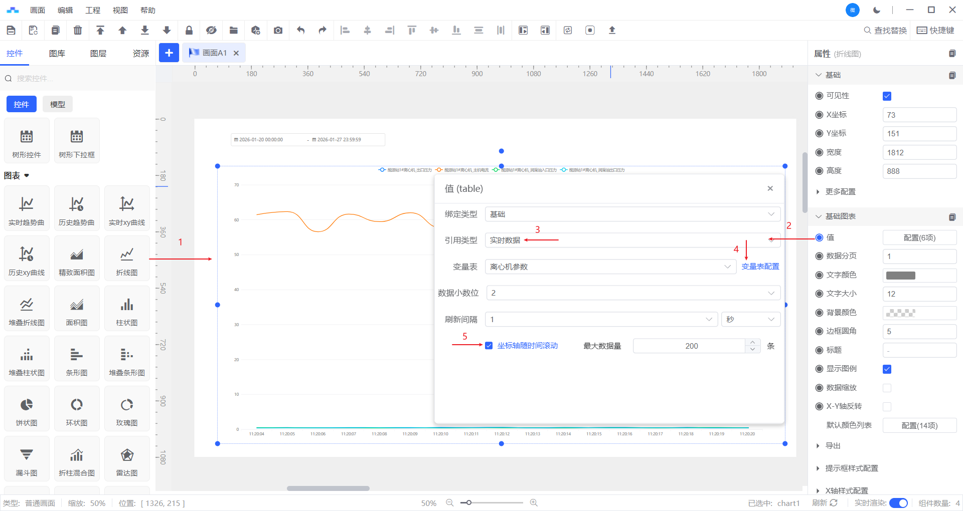The image size is (963, 511).
Task: Toggle dark mode moon icon
Action: pos(877,10)
